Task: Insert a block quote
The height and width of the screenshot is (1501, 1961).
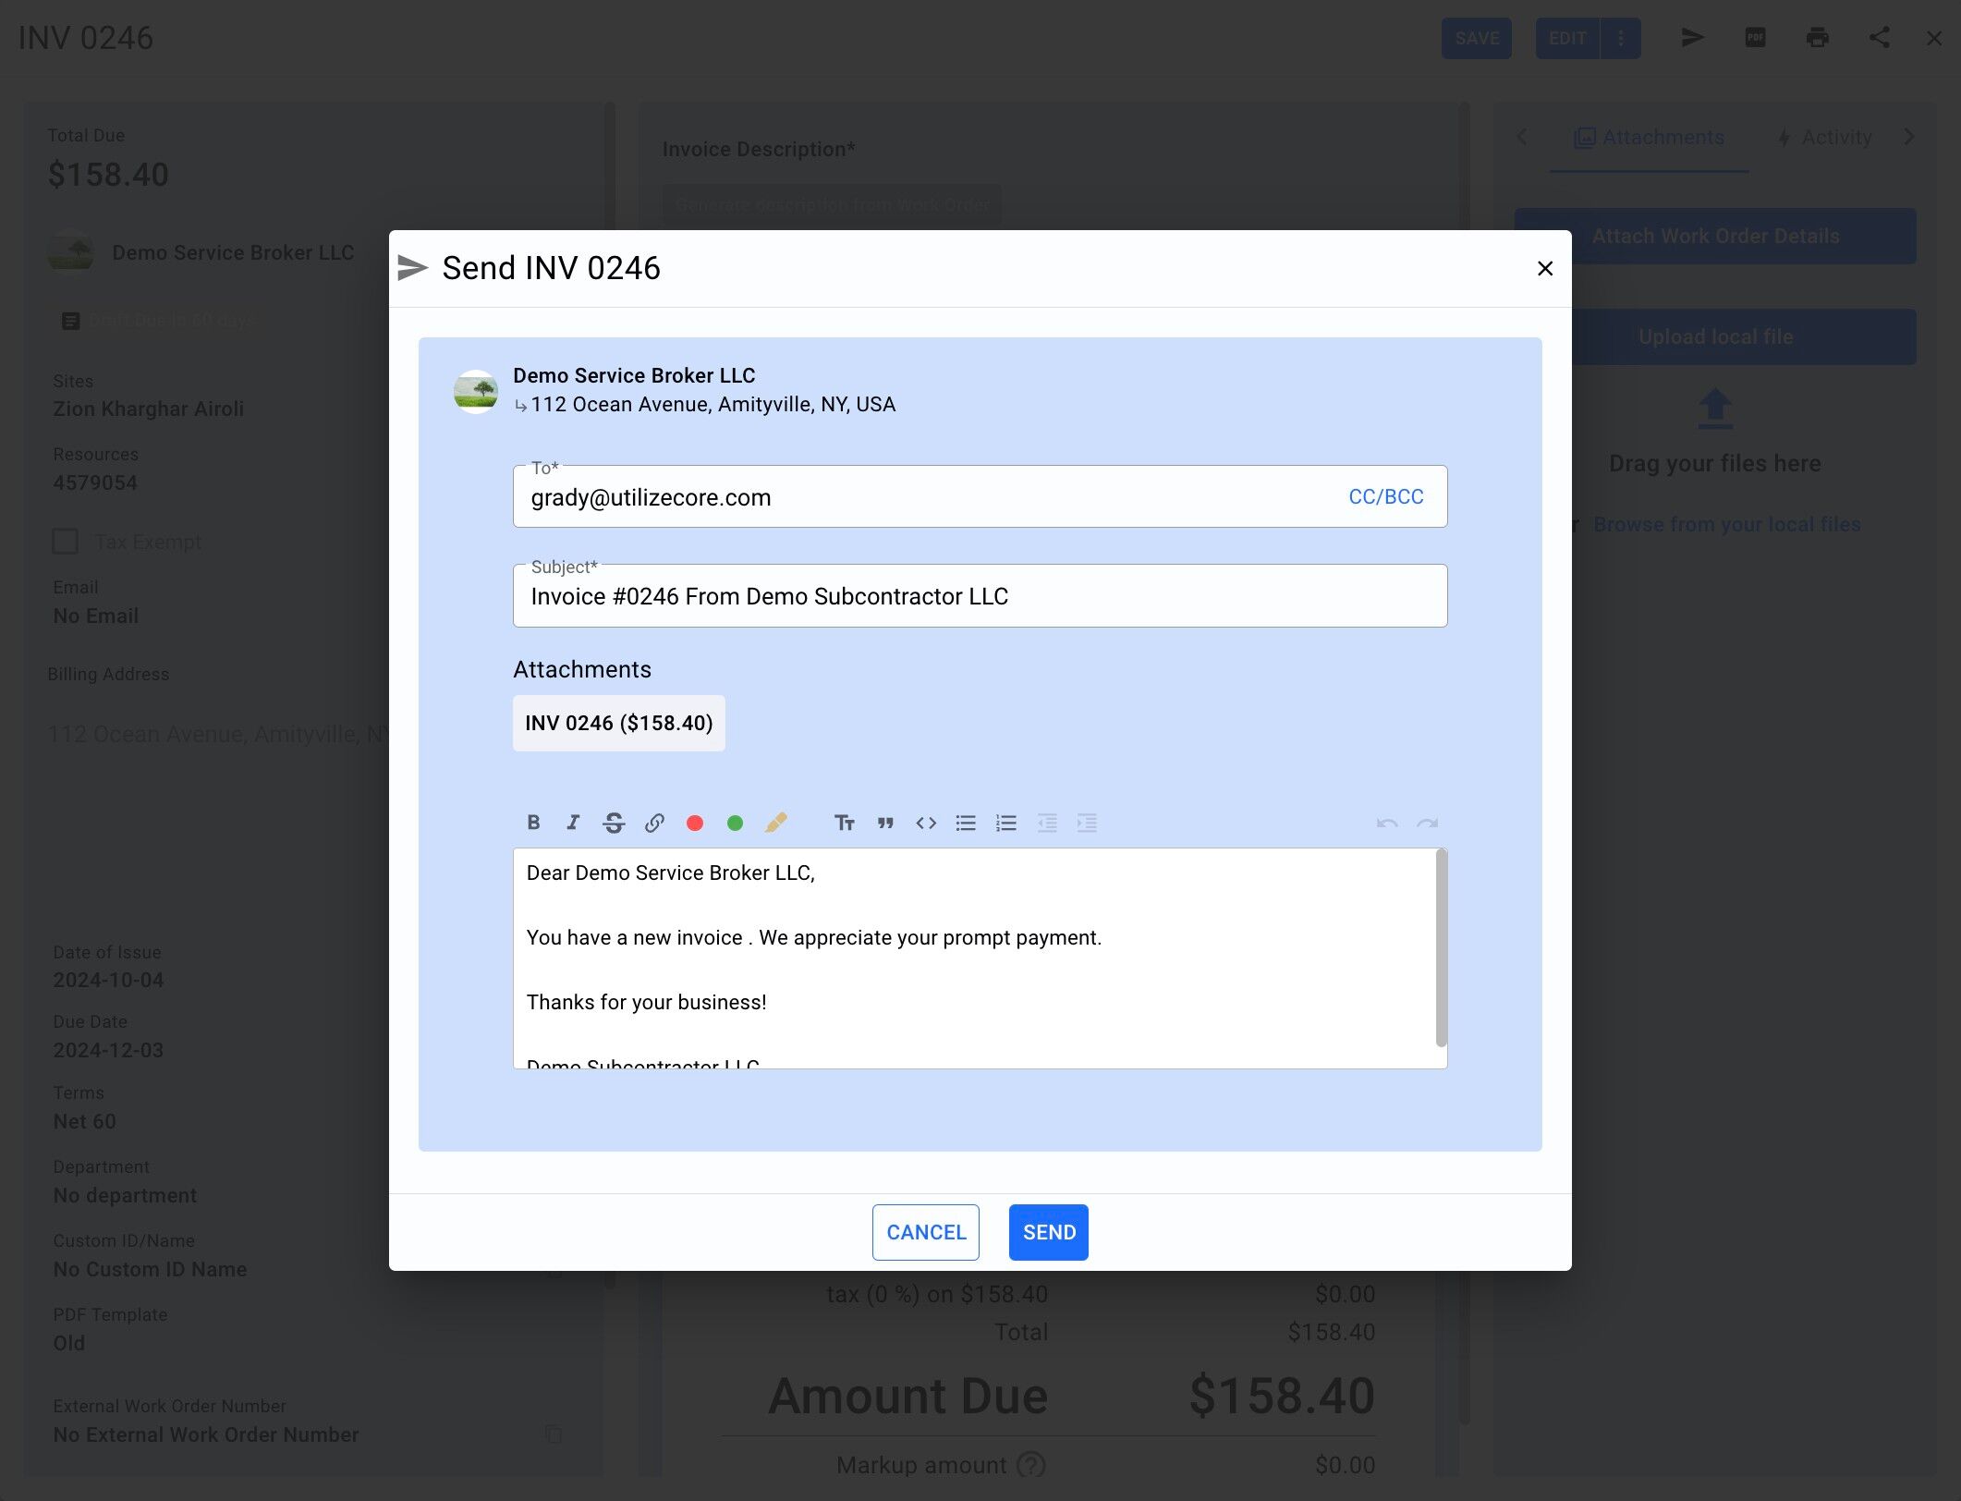Action: tap(885, 823)
